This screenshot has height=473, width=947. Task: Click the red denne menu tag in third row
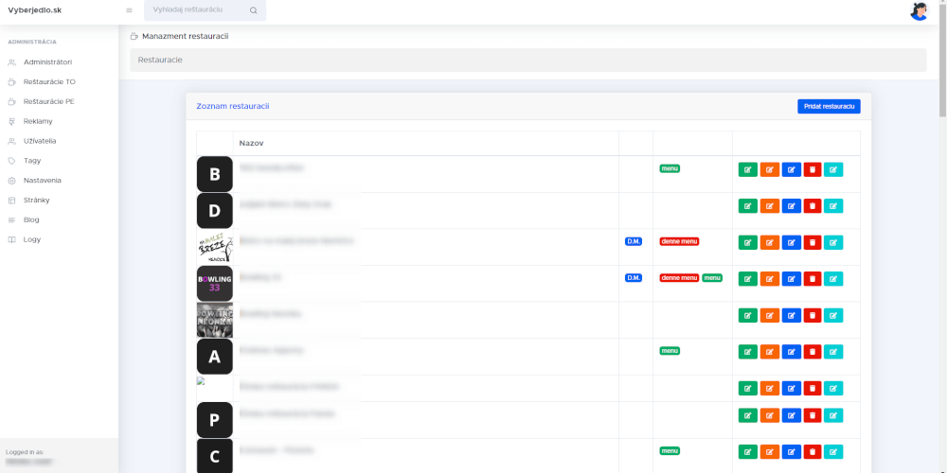coord(679,241)
